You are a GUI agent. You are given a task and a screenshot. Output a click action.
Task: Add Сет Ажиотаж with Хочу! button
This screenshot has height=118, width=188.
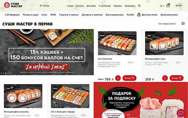(129, 78)
